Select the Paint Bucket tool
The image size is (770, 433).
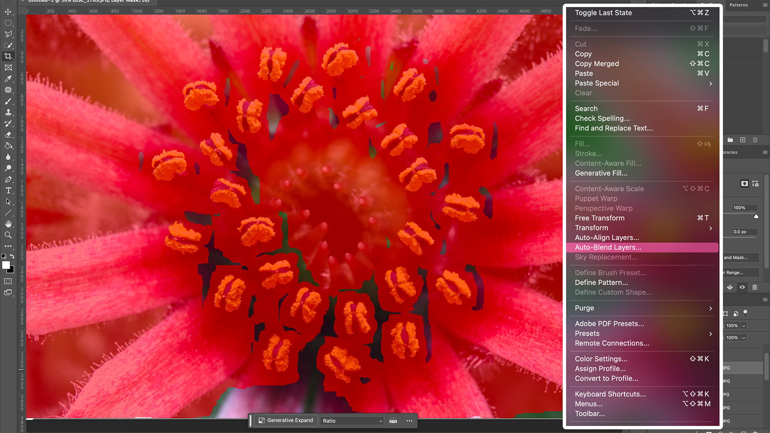pyautogui.click(x=8, y=146)
